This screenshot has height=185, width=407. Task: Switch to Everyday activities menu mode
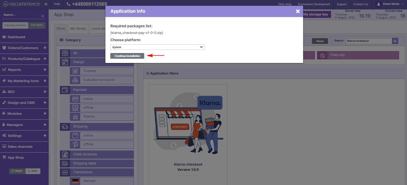15,25
